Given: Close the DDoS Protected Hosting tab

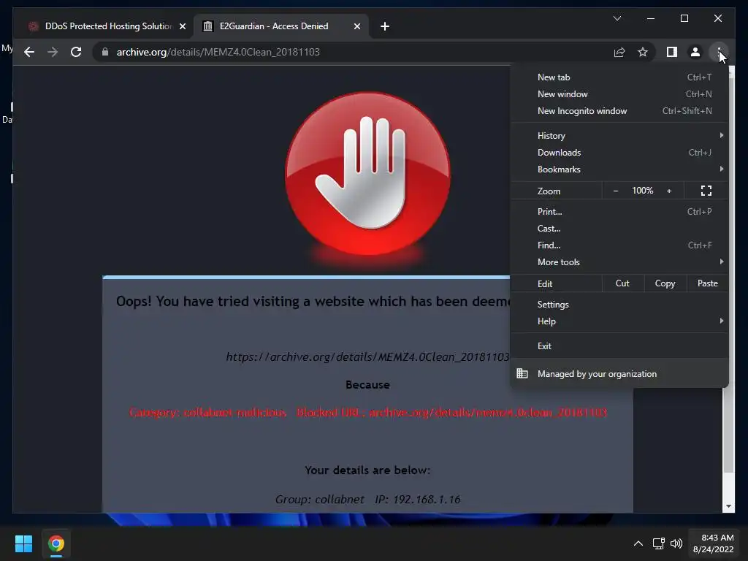Looking at the screenshot, I should (182, 26).
